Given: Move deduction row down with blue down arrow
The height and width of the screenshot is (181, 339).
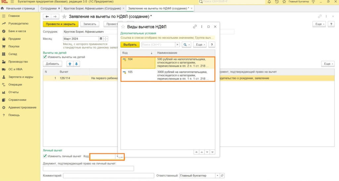Looking at the screenshot, I should 76,64.
